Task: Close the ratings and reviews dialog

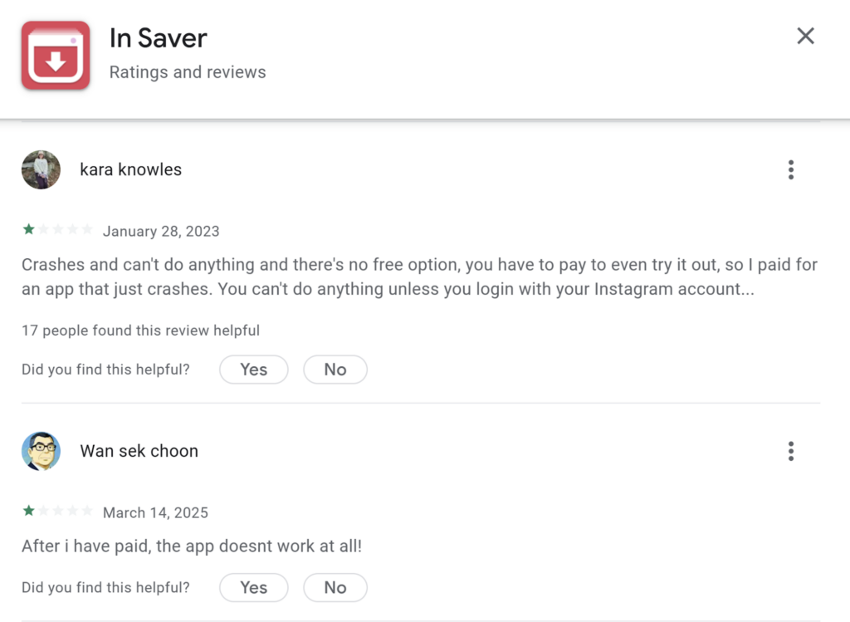Action: coord(805,36)
